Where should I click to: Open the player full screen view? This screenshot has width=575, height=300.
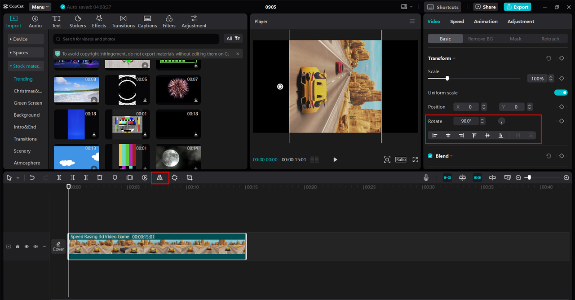point(415,159)
